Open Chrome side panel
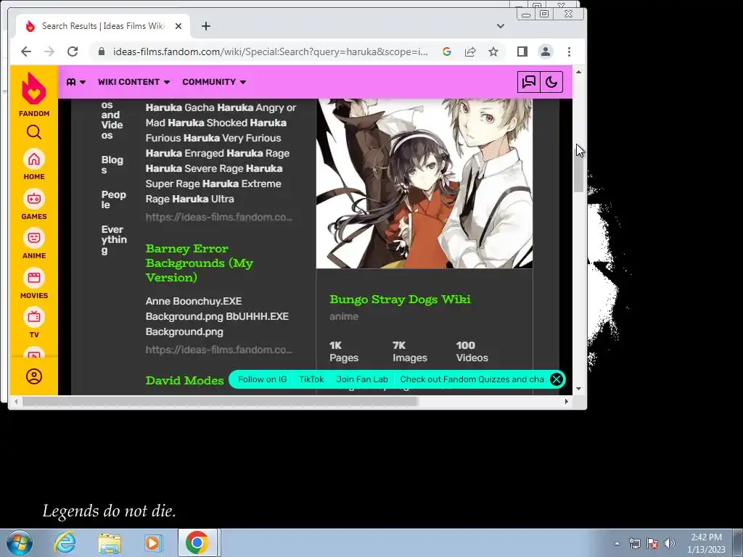 [x=522, y=51]
